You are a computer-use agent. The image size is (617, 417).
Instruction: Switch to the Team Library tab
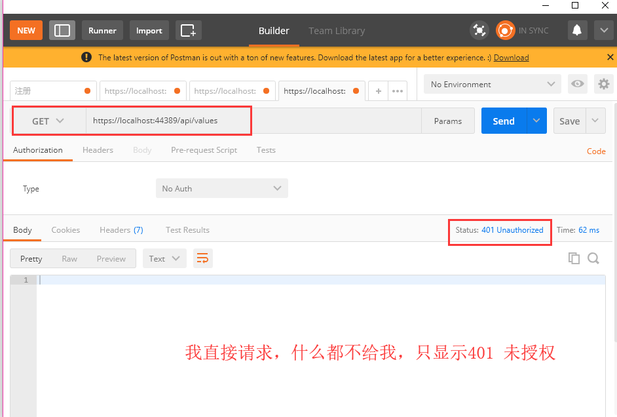(337, 31)
